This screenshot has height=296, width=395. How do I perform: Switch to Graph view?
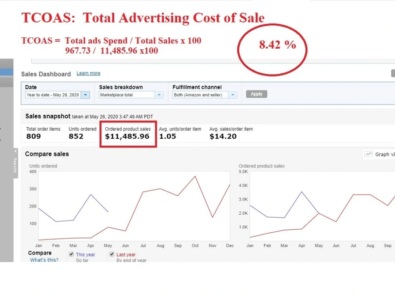379,154
